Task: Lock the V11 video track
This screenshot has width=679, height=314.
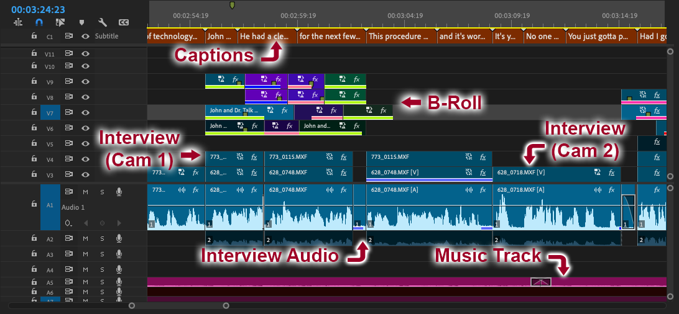Action: pyautogui.click(x=34, y=53)
